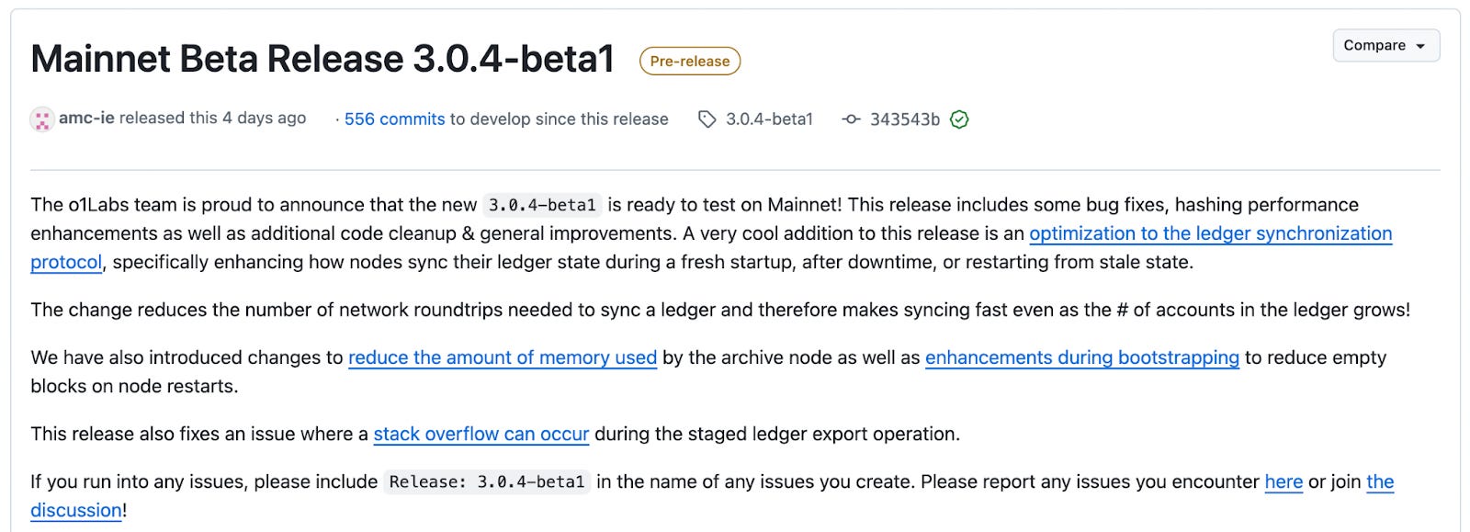Click the green verified checkmark icon
1470x532 pixels.
[959, 119]
